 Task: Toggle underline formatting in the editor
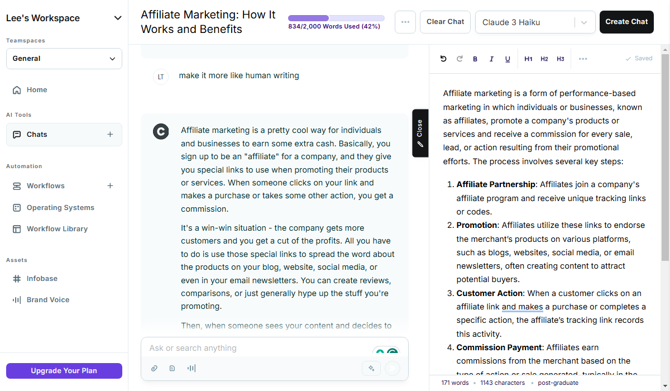tap(508, 59)
